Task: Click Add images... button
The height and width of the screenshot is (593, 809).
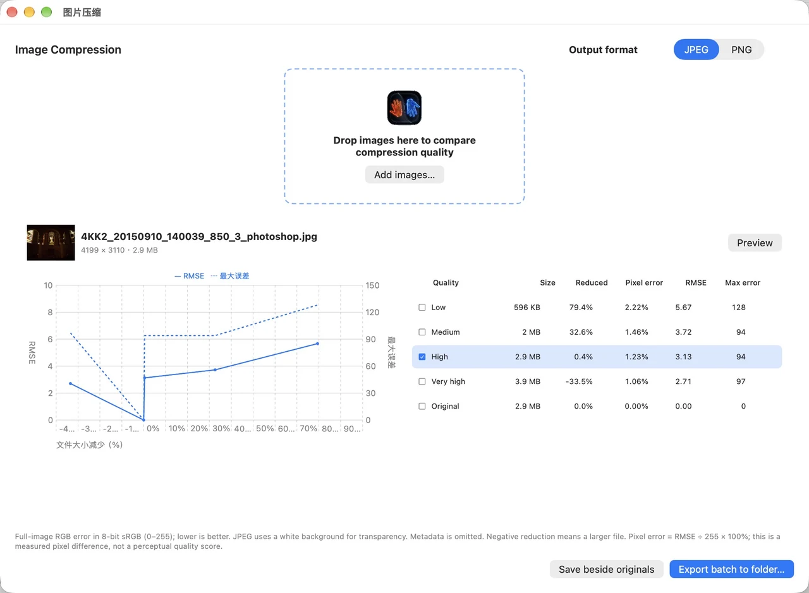Action: (x=404, y=174)
